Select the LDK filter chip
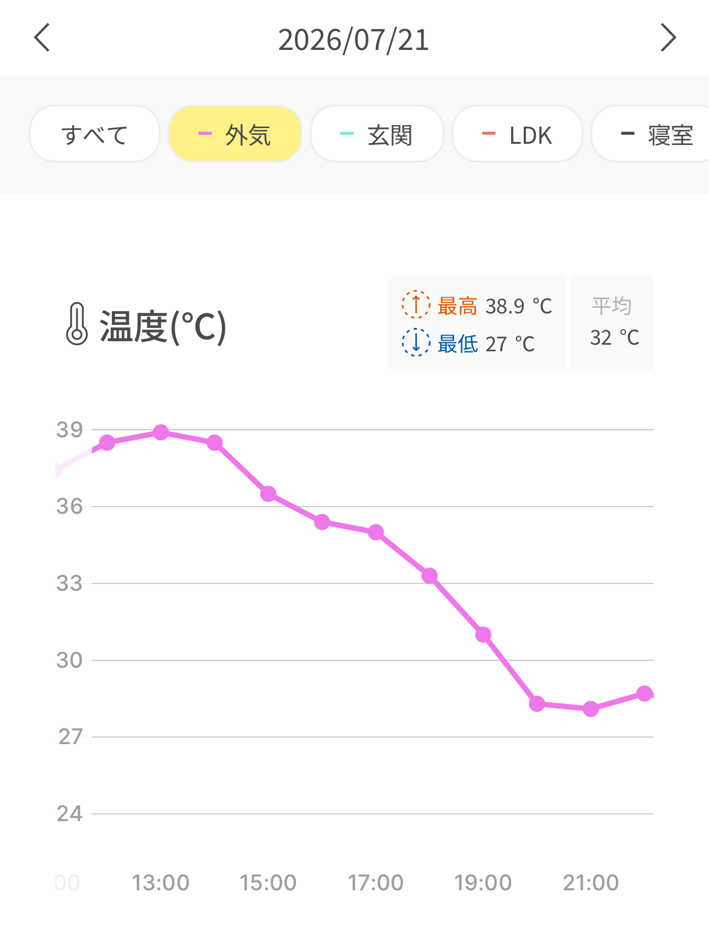709x933 pixels. [517, 134]
